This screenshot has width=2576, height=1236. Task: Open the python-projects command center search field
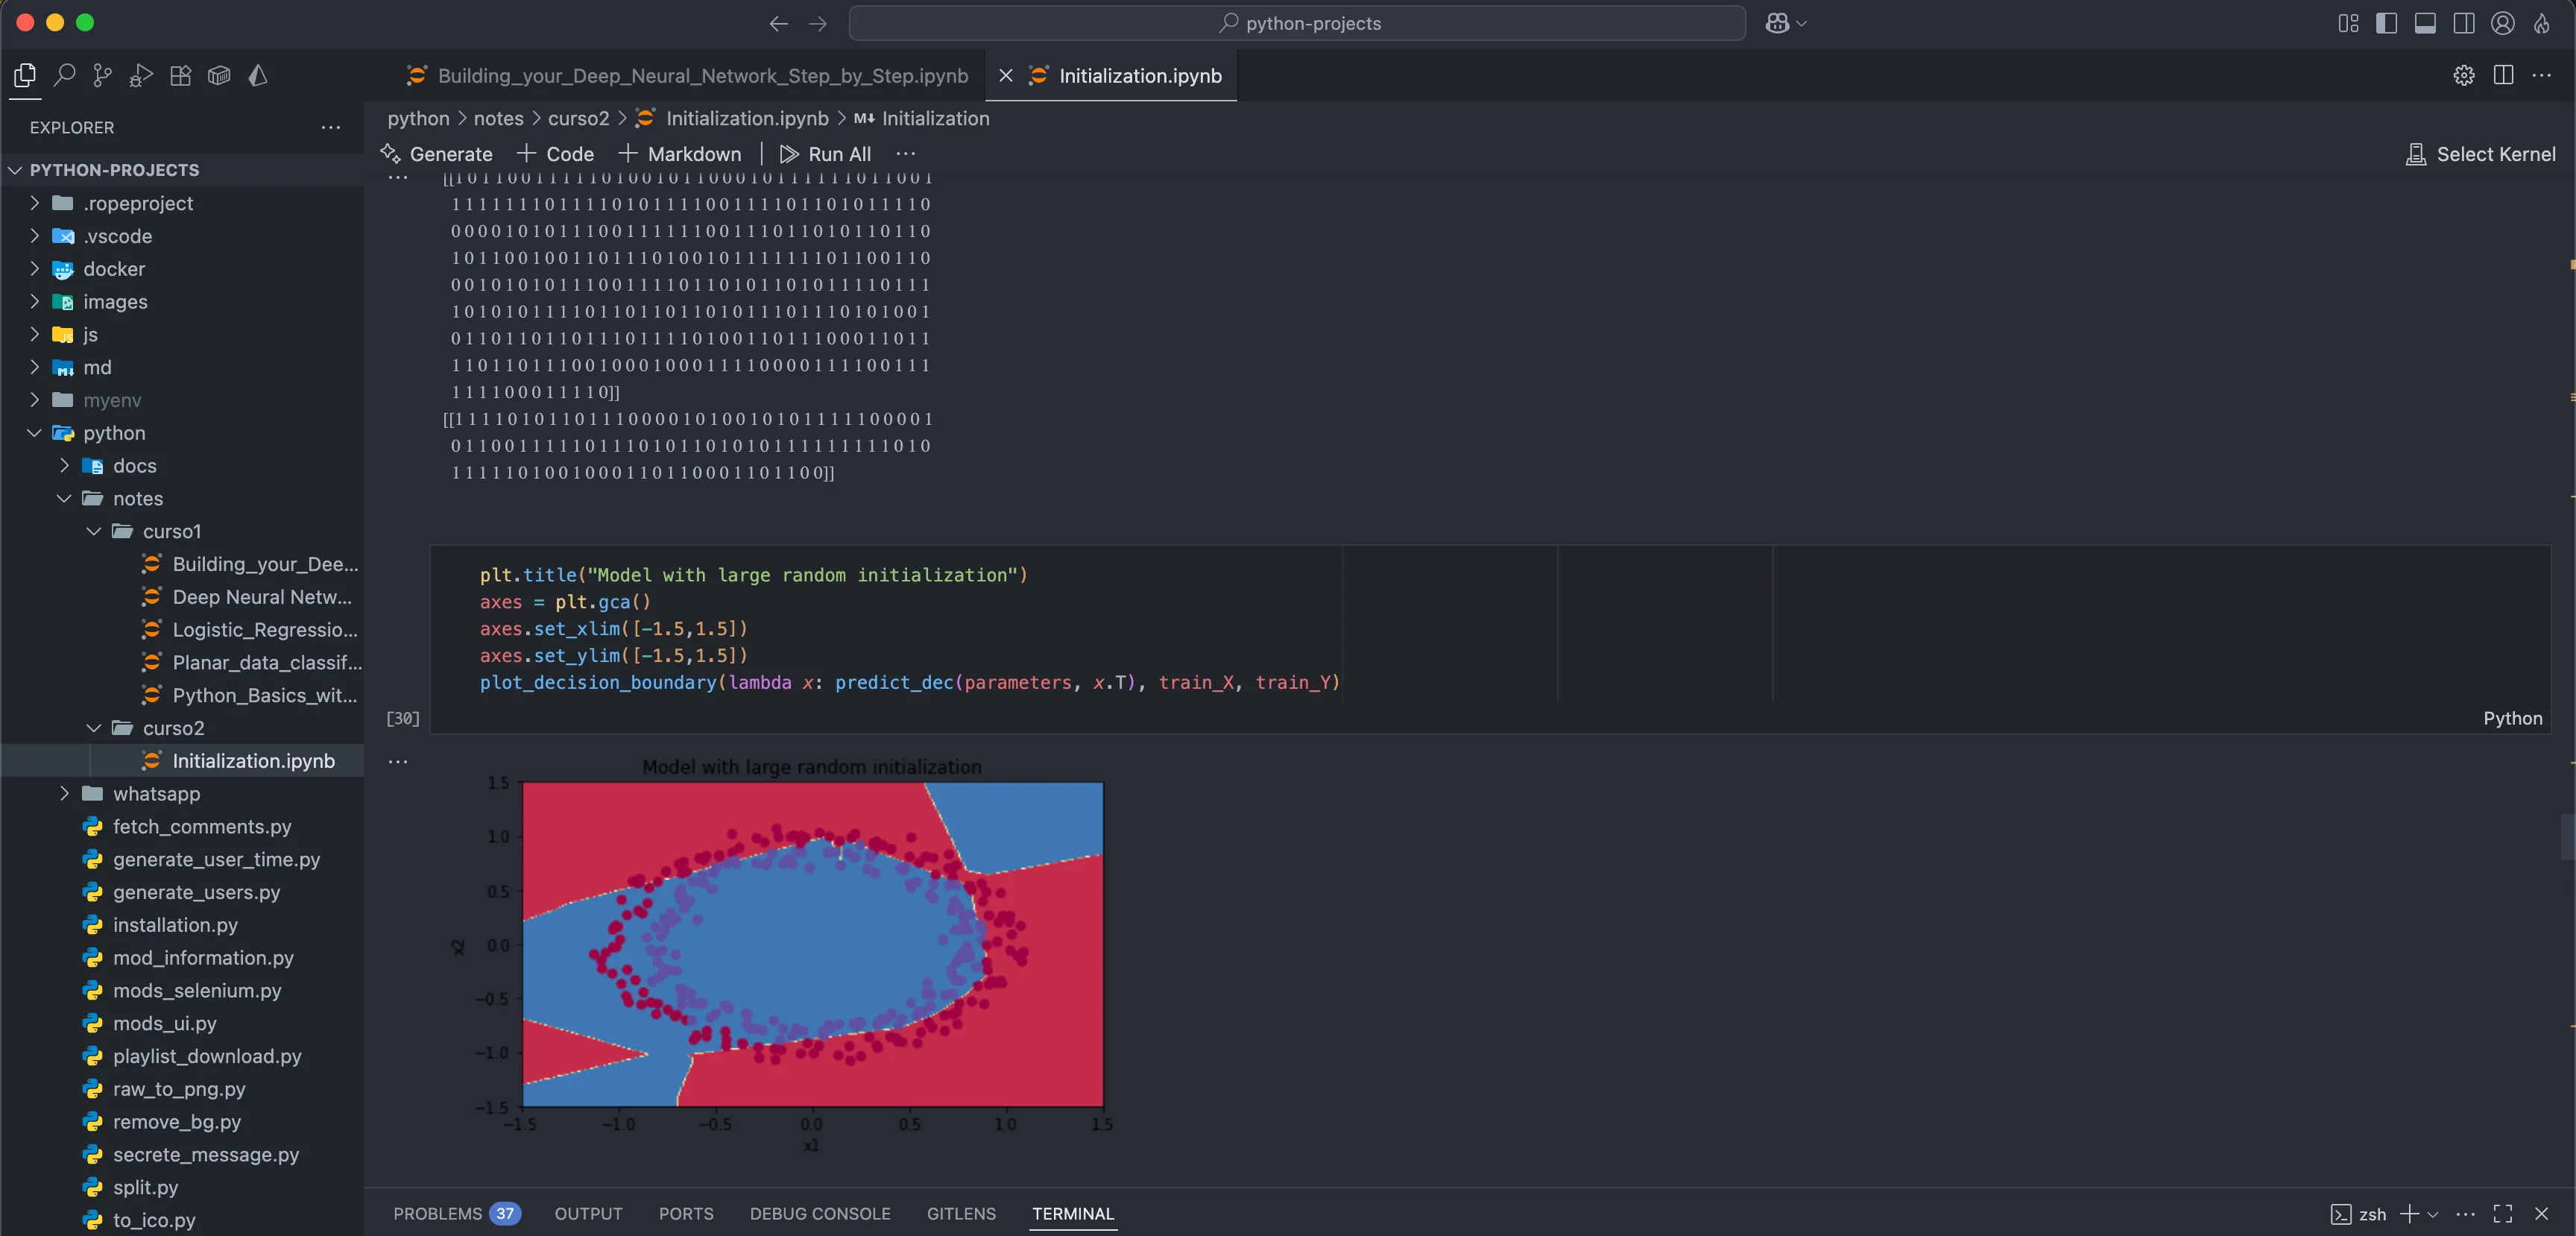1297,23
